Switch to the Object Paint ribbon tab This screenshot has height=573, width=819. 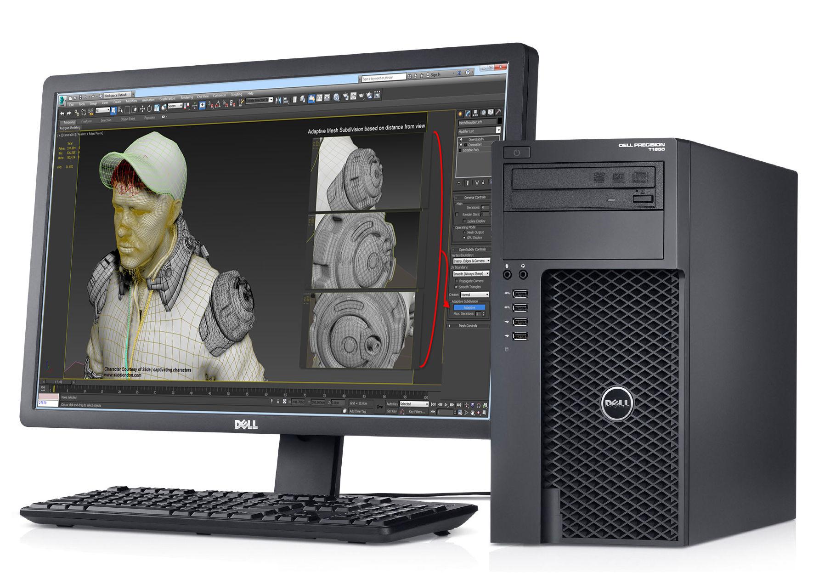(128, 119)
